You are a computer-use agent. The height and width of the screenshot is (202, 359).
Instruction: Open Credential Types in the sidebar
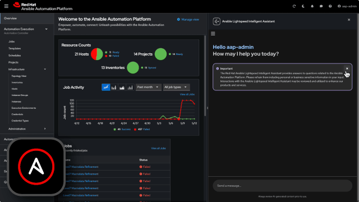(x=20, y=121)
